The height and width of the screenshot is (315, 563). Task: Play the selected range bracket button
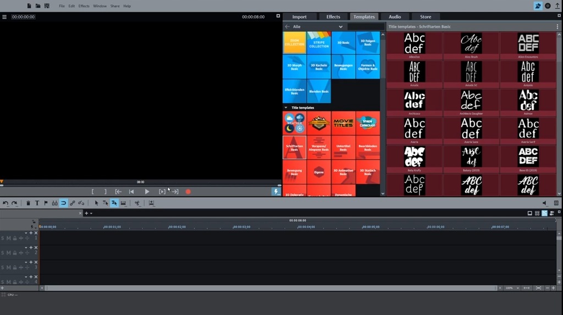162,192
